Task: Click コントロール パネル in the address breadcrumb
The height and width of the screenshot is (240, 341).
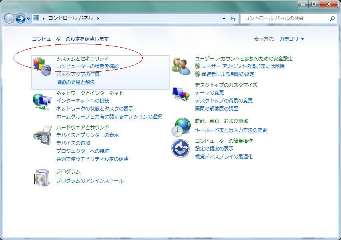Action: point(70,18)
